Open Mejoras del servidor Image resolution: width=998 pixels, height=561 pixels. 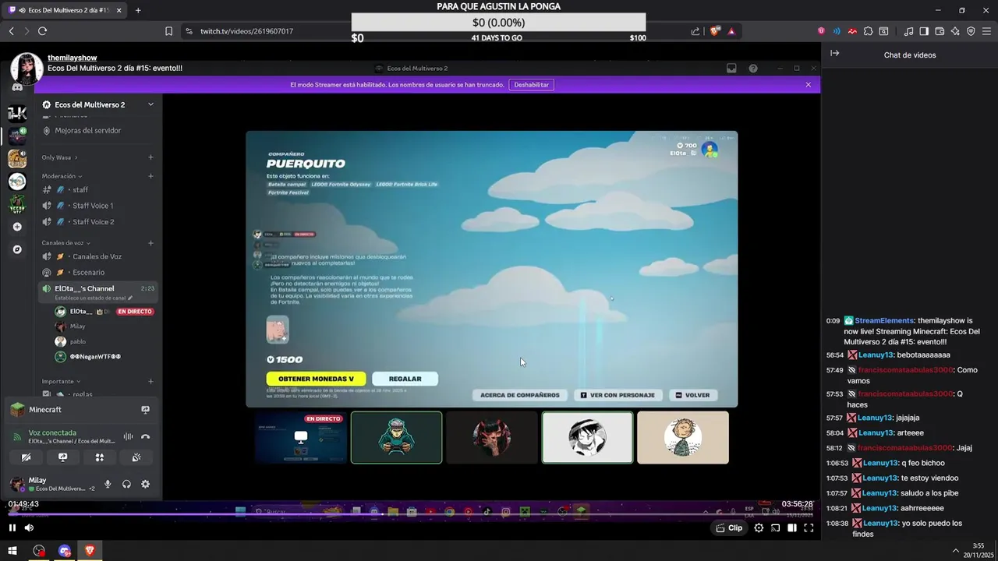tap(87, 130)
